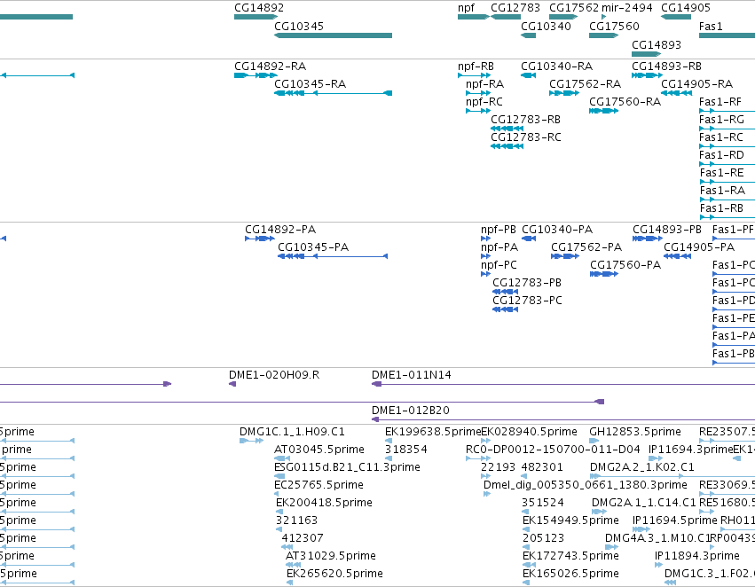The width and height of the screenshot is (755, 587).
Task: Select EST IP11894.3prime
Action: pos(696,556)
